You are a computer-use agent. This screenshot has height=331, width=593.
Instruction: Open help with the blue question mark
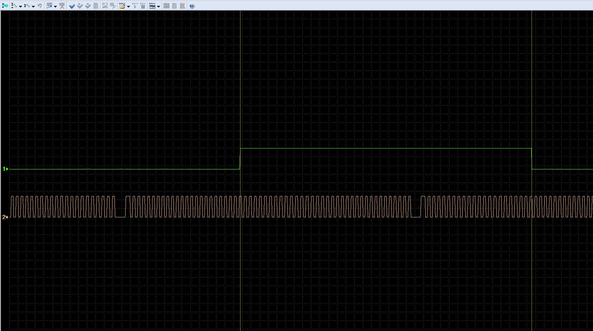pyautogui.click(x=192, y=6)
